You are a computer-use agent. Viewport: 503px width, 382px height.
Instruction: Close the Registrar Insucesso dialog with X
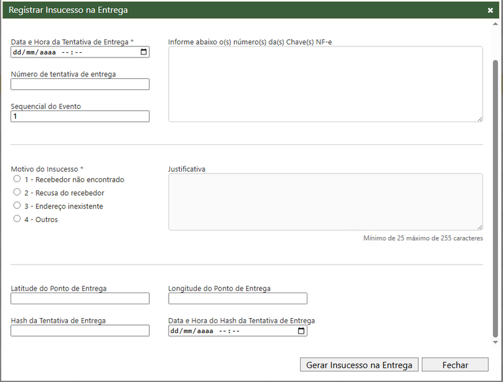pyautogui.click(x=491, y=10)
